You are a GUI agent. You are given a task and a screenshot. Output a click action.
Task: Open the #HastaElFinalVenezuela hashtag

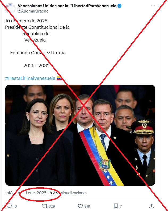[x=30, y=78]
